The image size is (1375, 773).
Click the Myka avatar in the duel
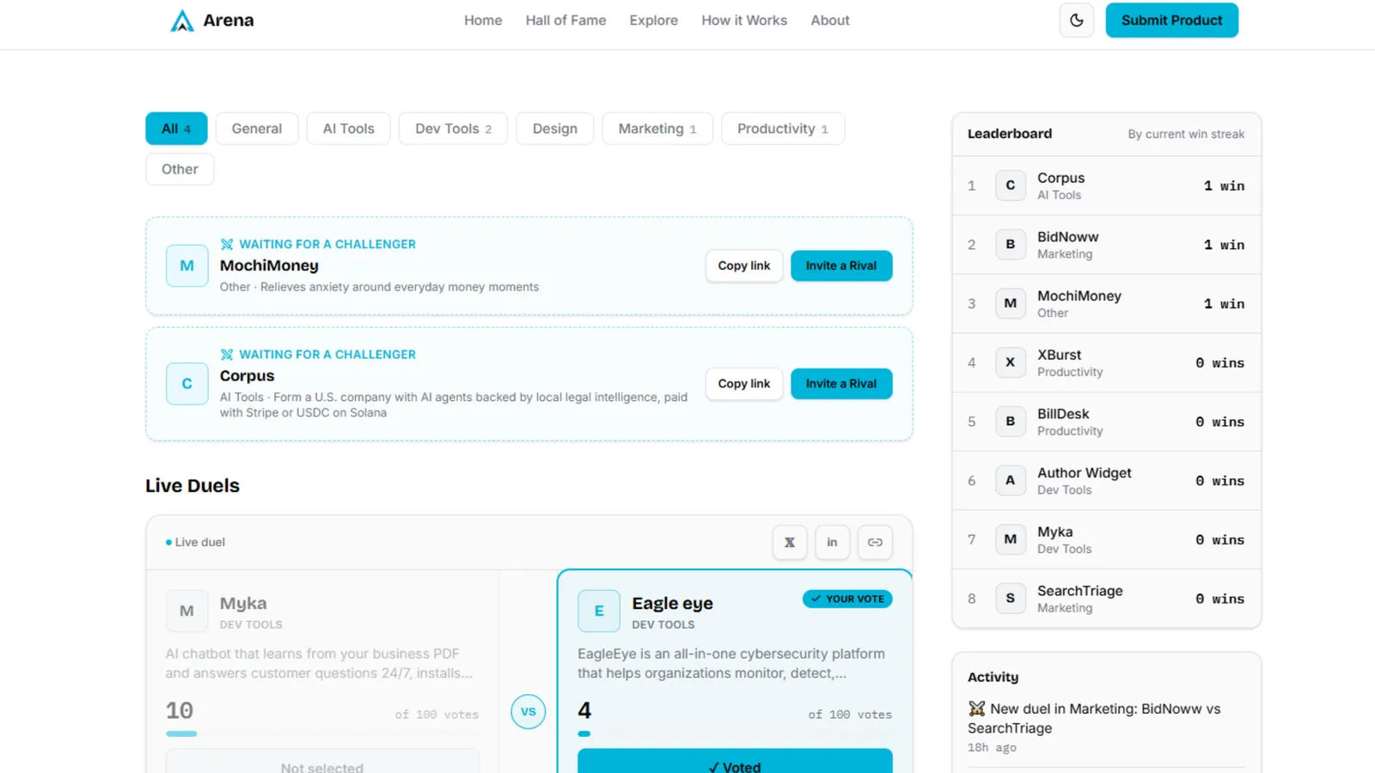tap(186, 611)
